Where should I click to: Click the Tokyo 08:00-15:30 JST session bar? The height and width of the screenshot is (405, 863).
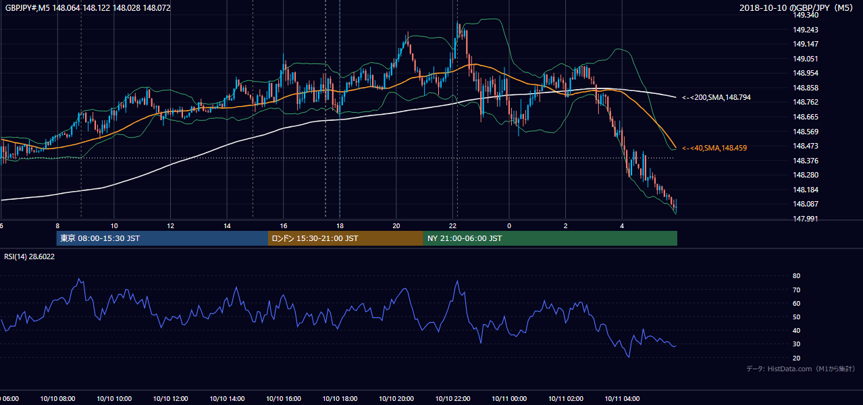(x=162, y=238)
